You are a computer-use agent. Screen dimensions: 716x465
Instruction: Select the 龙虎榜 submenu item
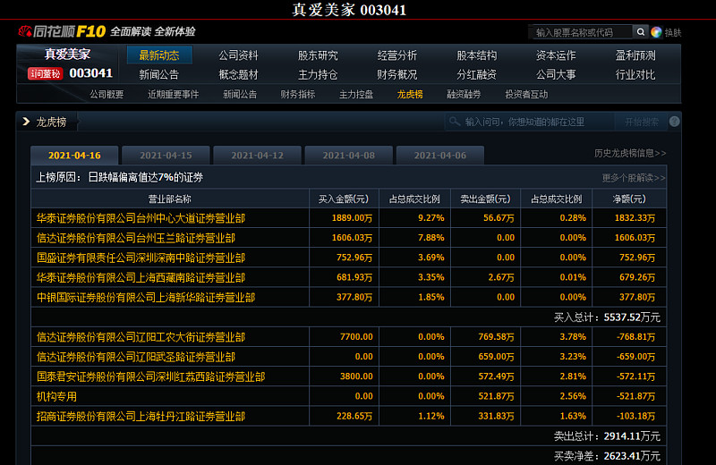410,95
